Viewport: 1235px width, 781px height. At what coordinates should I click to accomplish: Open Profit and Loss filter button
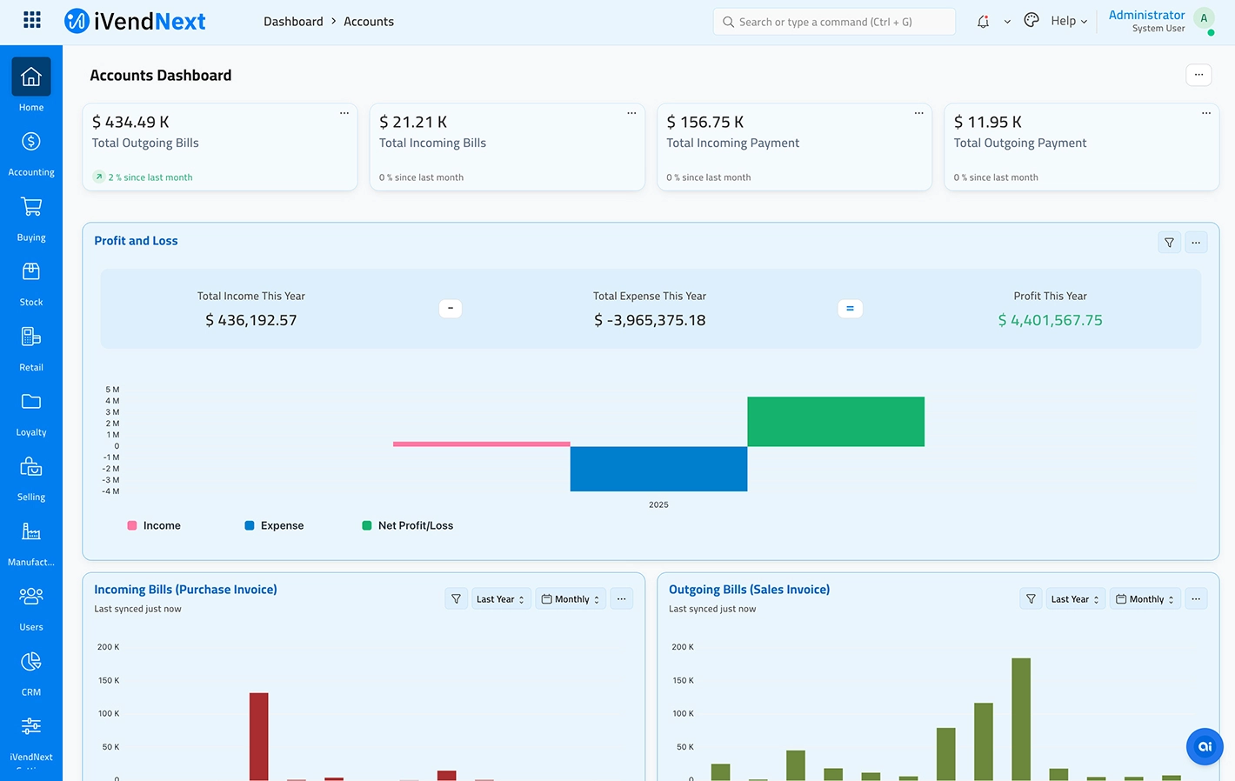[x=1169, y=243]
